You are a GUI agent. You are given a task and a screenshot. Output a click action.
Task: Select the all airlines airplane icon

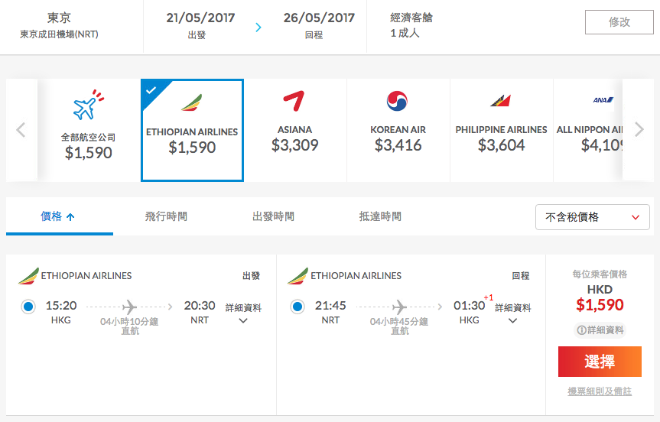pyautogui.click(x=89, y=104)
